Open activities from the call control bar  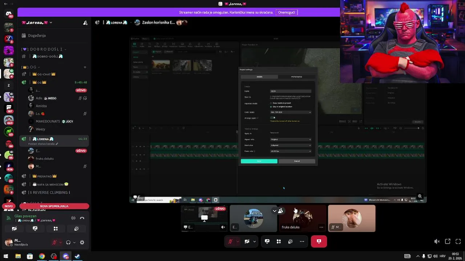pyautogui.click(x=279, y=241)
